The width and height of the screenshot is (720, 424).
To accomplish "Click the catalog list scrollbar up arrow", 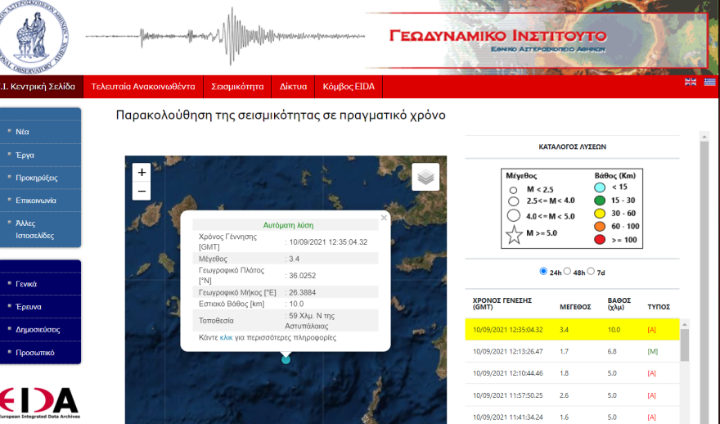I will (684, 324).
